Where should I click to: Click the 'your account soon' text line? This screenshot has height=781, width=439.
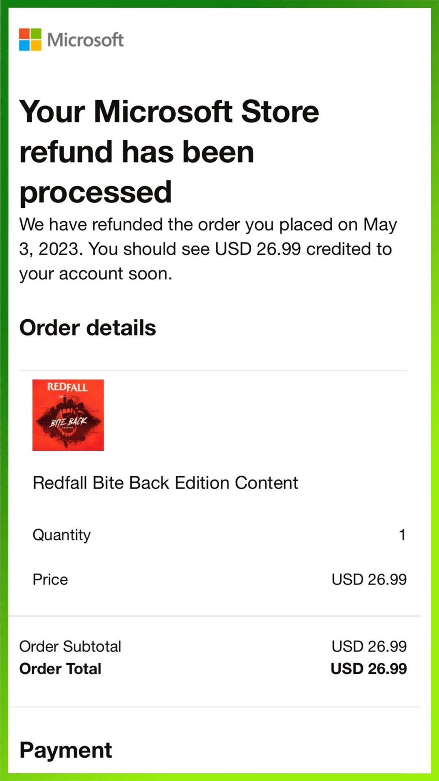96,274
